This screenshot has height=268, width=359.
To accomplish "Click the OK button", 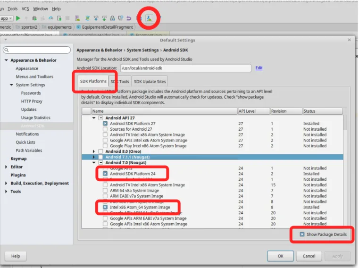I will point(281,256).
